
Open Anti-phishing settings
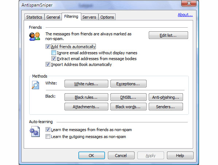[166, 97]
